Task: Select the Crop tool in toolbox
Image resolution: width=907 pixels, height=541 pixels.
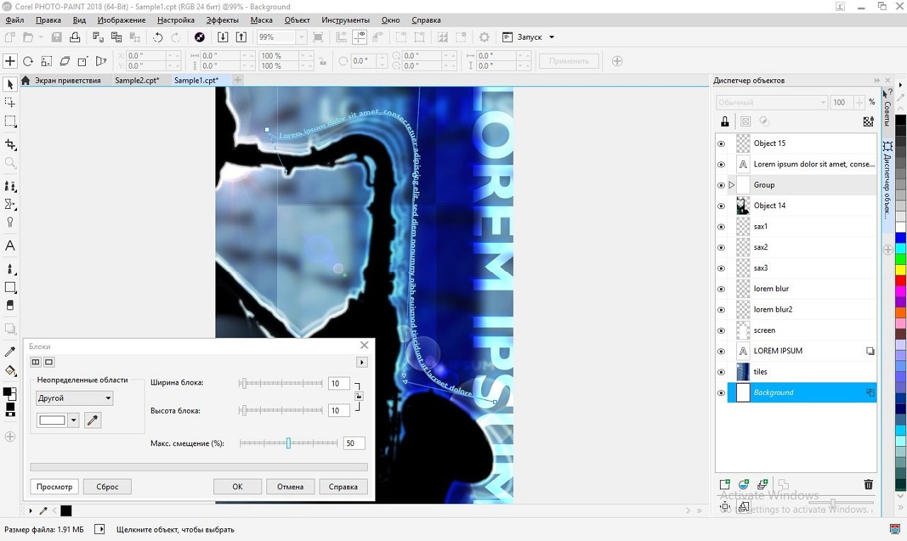Action: (10, 144)
